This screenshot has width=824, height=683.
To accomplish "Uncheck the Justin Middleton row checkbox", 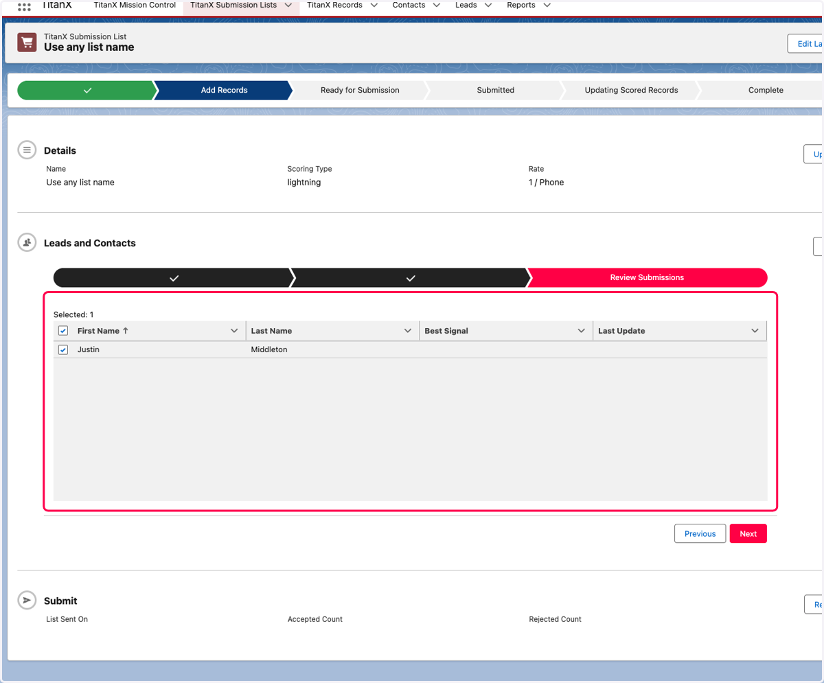I will 63,349.
